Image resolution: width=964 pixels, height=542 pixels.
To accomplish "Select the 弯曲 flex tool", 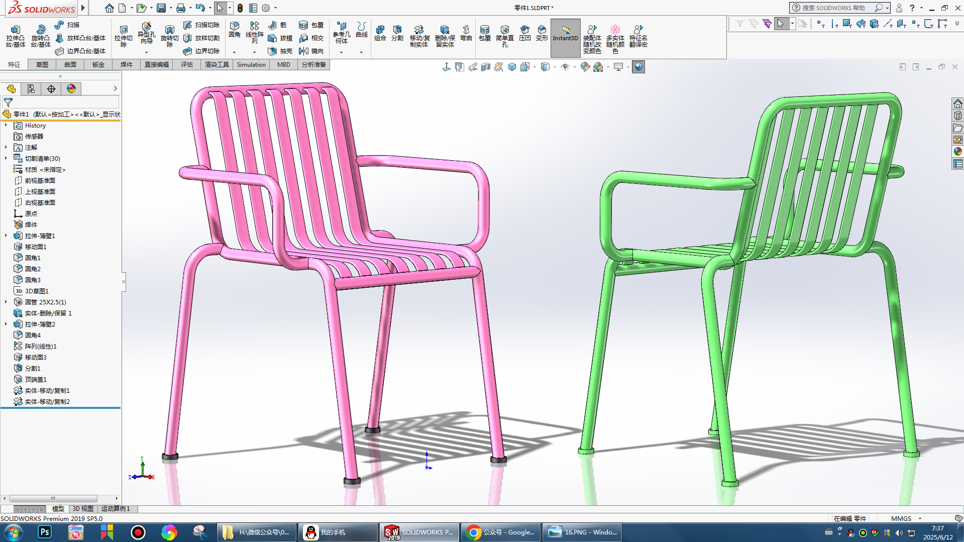I will [466, 33].
